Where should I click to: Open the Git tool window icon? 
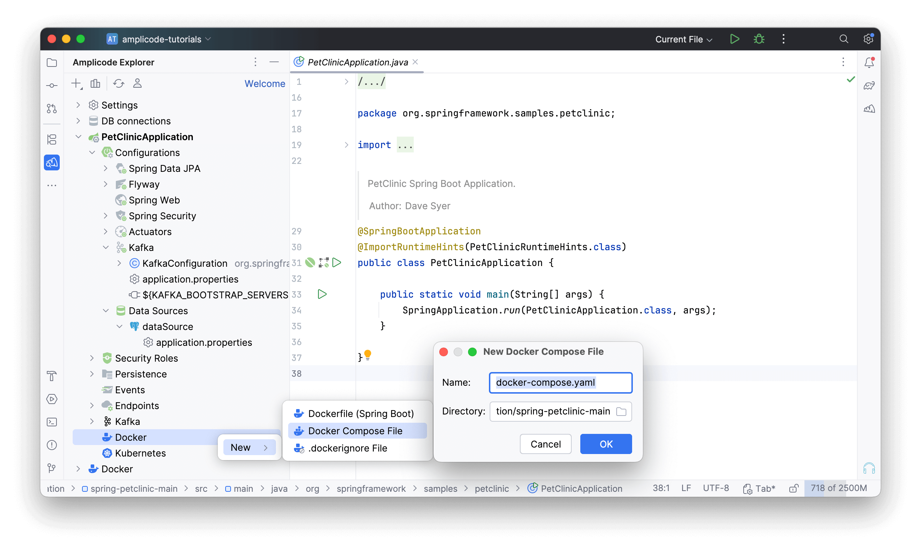pyautogui.click(x=52, y=468)
